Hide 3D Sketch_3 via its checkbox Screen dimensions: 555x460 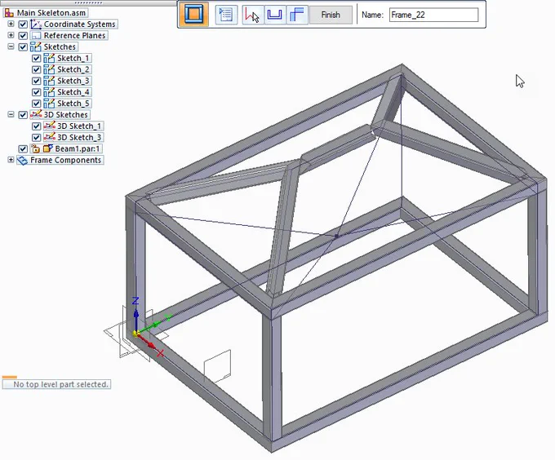tap(37, 138)
